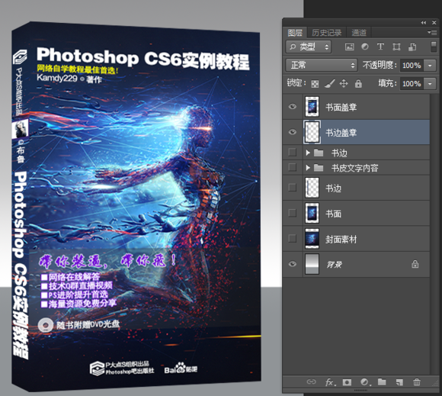Click lock icon on 背景 layer
Viewport: 442px width, 396px height.
(415, 264)
